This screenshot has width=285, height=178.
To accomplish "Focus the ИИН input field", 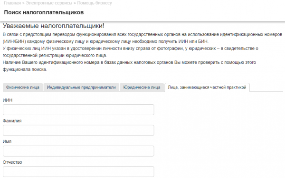I will coord(78,109).
